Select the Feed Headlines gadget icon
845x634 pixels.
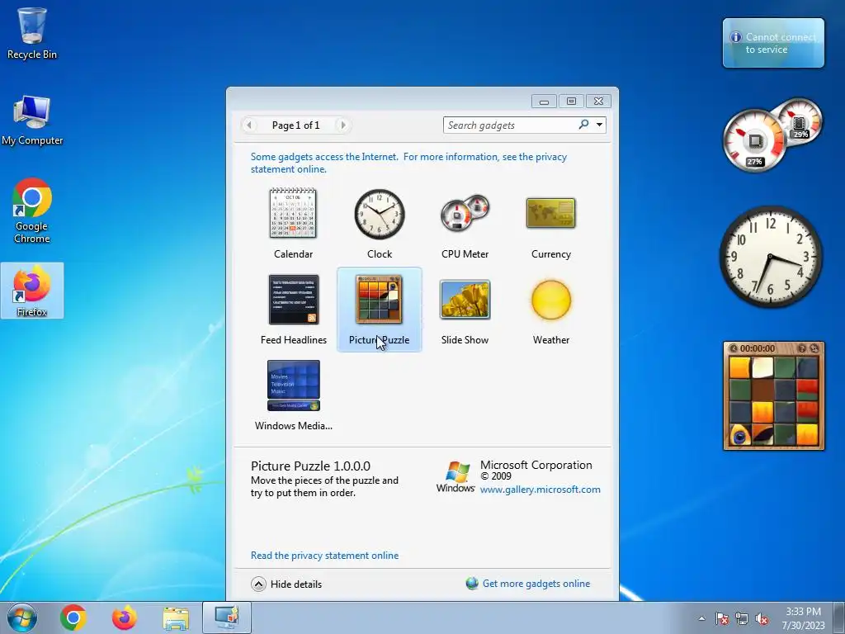point(294,299)
